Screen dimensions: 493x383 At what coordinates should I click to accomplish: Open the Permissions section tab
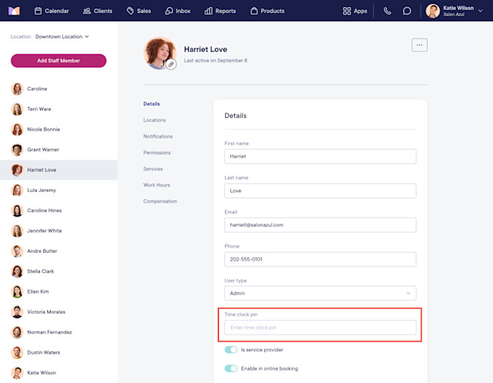(x=157, y=153)
